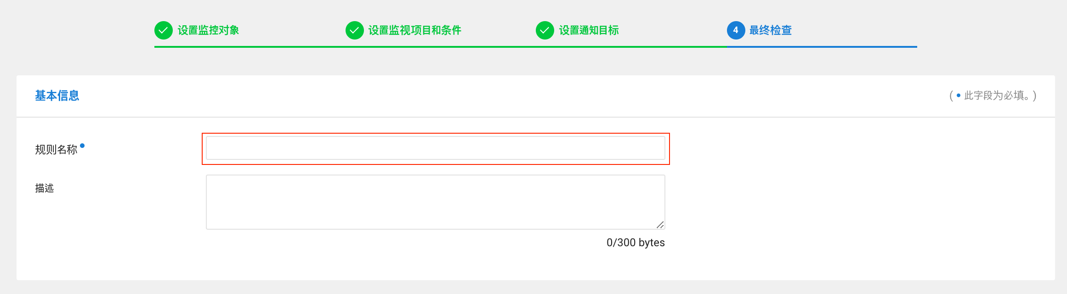Image resolution: width=1067 pixels, height=294 pixels.
Task: Click the blue step 4 circle icon
Action: click(x=736, y=30)
